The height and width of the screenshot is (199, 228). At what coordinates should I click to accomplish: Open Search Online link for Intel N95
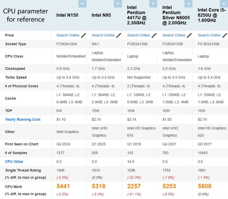pyautogui.click(x=103, y=35)
